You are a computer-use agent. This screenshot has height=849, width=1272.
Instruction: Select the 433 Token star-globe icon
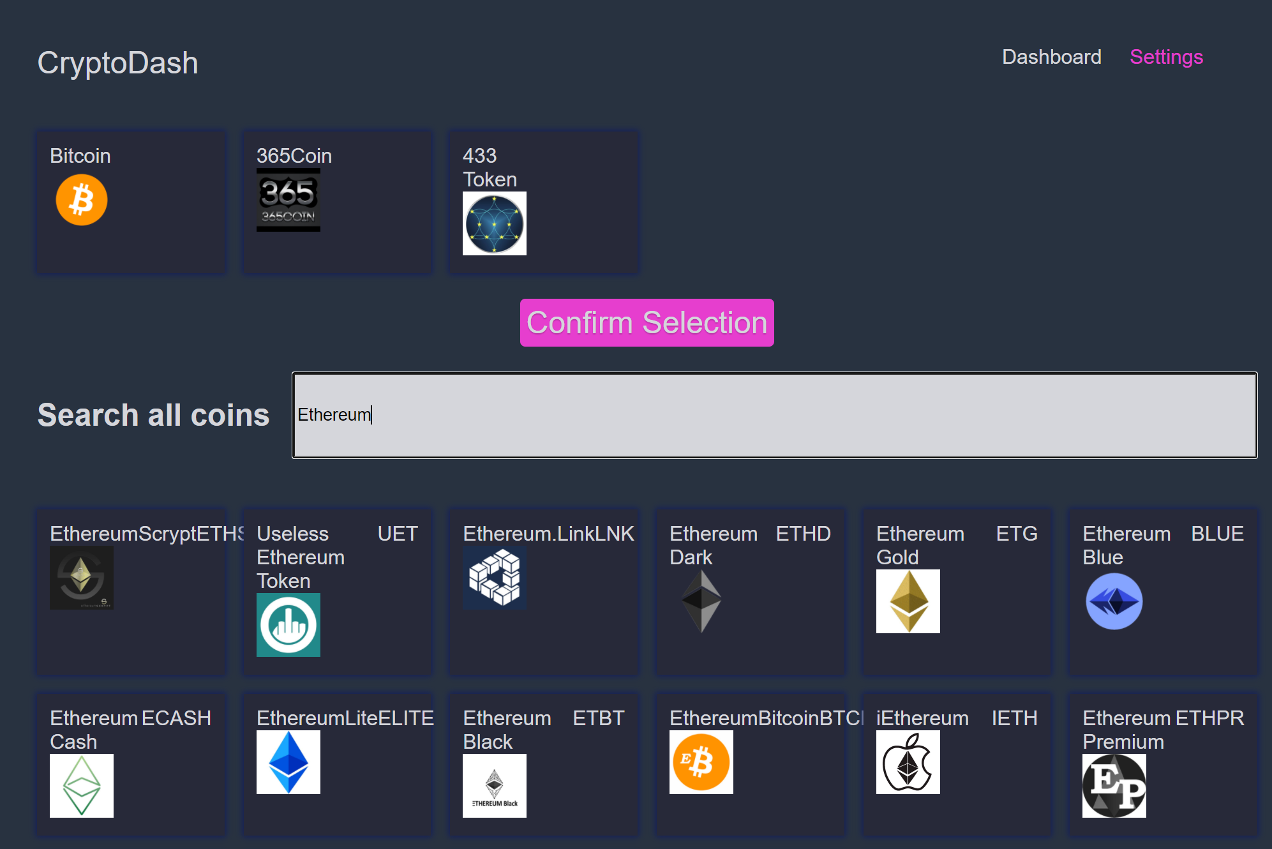495,224
